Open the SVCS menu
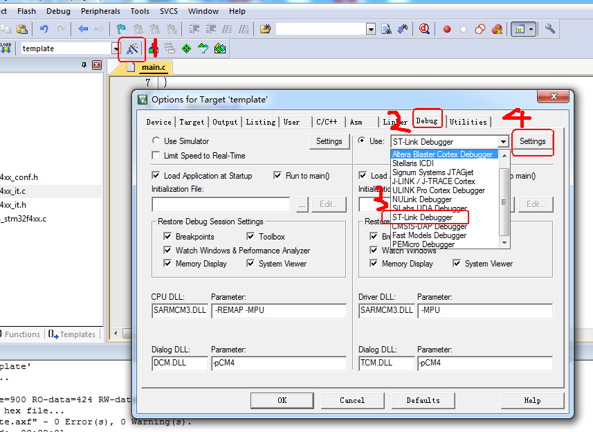Image resolution: width=593 pixels, height=432 pixels. 169,11
